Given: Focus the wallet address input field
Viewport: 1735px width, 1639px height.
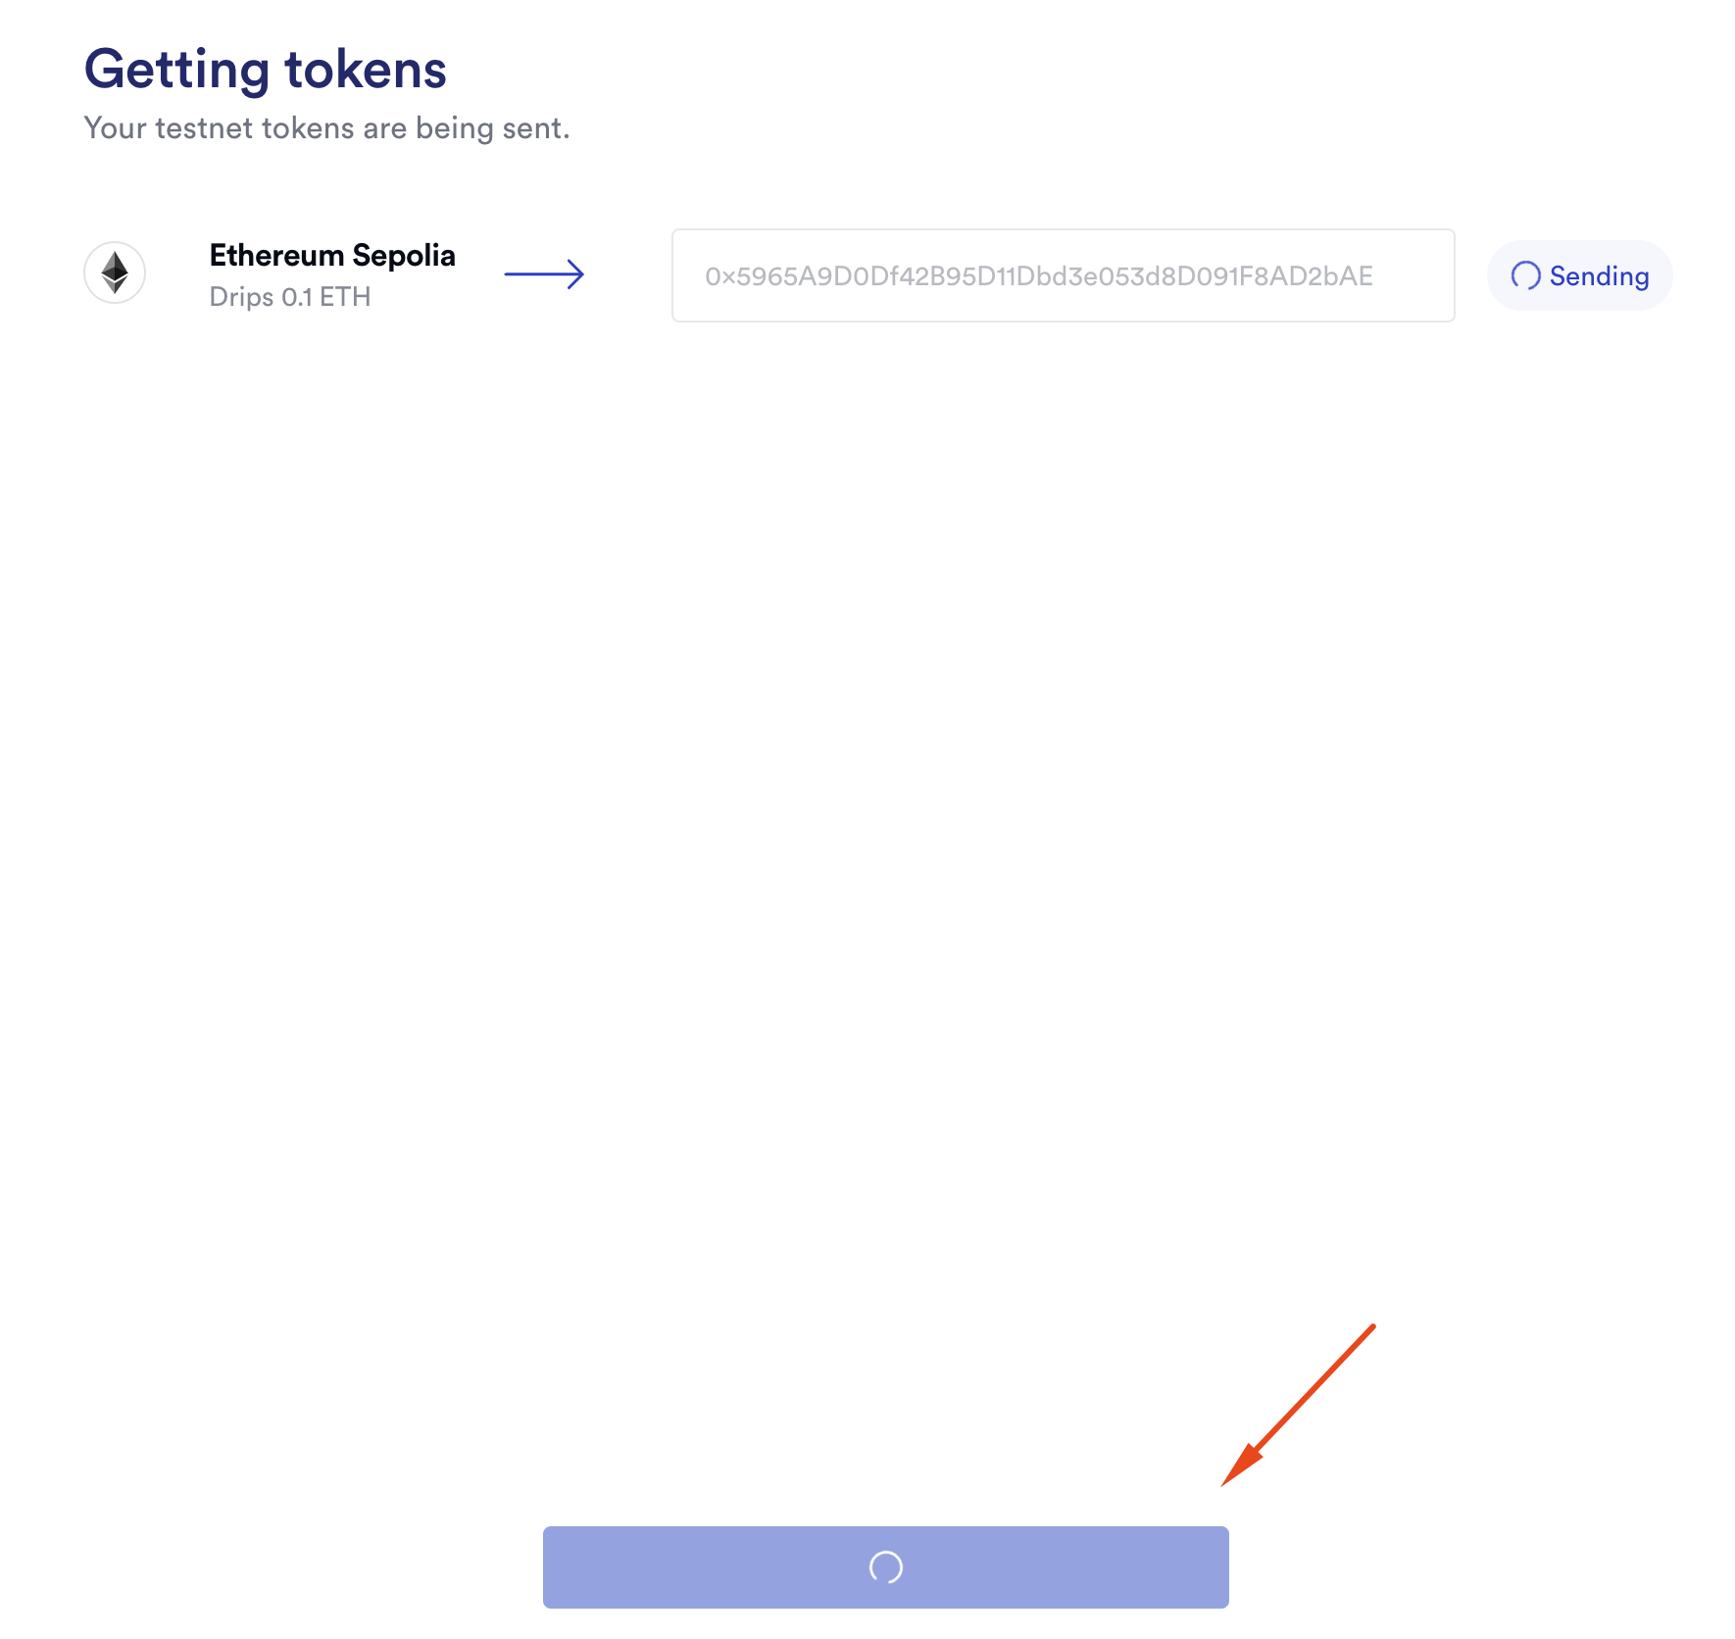Looking at the screenshot, I should click(x=1063, y=275).
